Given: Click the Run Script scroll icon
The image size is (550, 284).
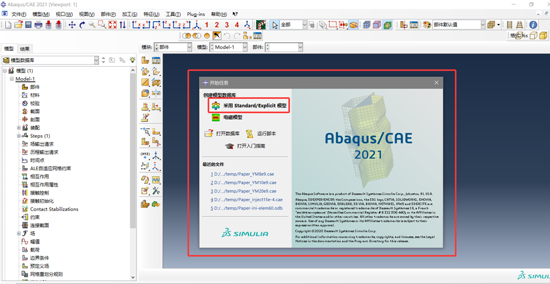Looking at the screenshot, I should click(x=250, y=134).
